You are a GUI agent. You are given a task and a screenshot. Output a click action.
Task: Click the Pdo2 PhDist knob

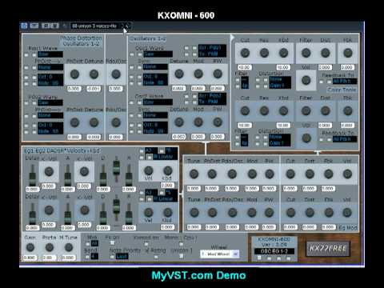click(74, 122)
